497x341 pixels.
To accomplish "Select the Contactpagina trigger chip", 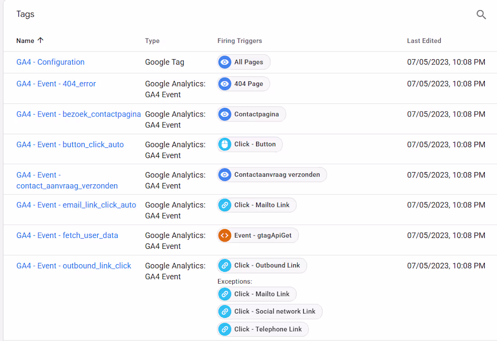I will pyautogui.click(x=251, y=114).
